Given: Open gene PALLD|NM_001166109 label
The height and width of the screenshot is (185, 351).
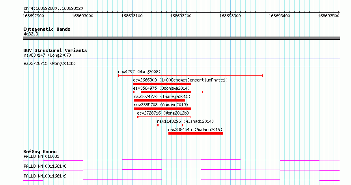Looking at the screenshot, I should click(45, 176).
